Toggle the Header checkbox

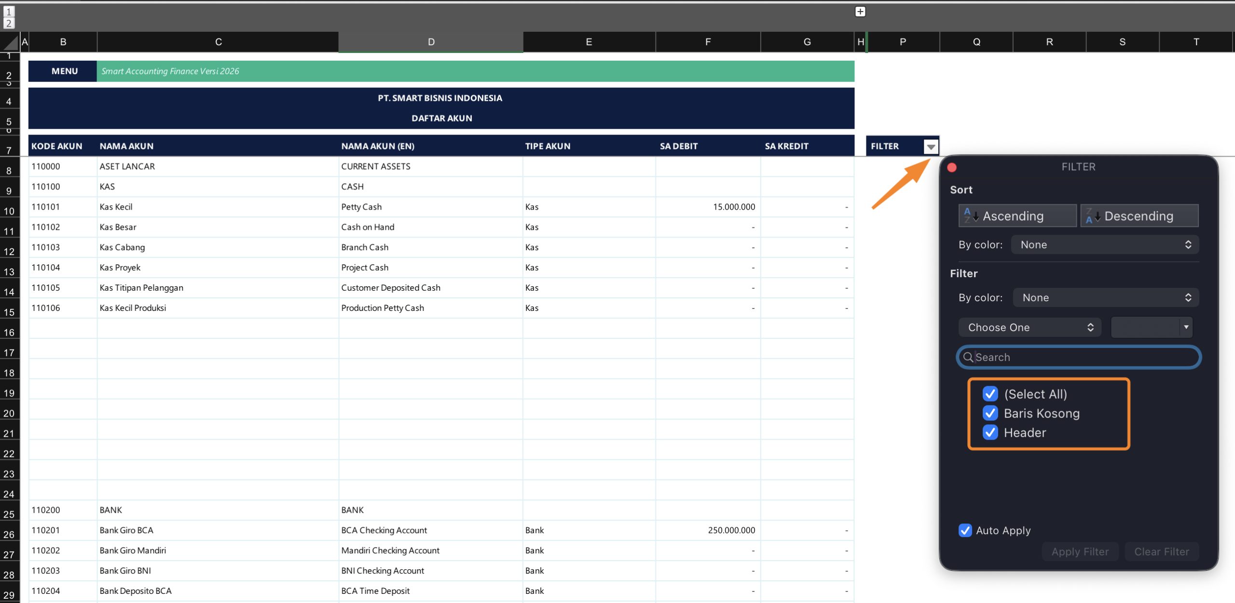click(x=990, y=432)
